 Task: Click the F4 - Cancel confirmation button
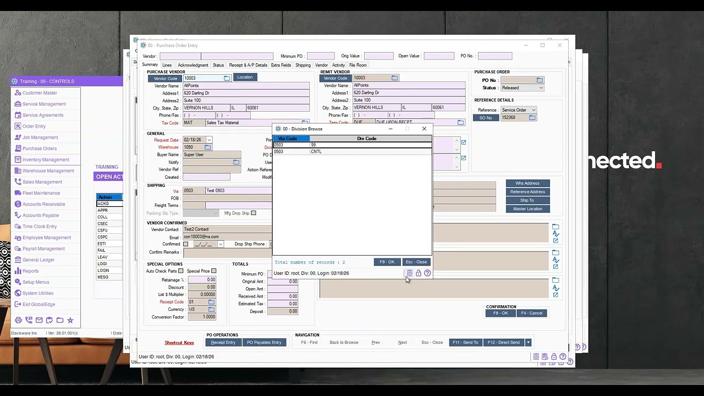pos(531,313)
